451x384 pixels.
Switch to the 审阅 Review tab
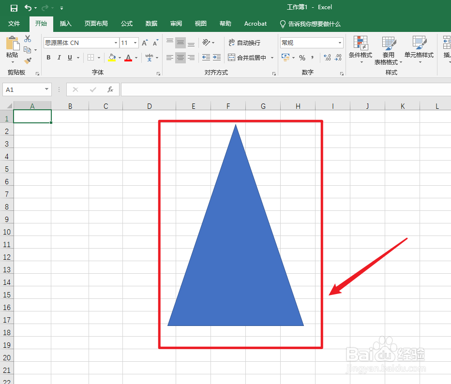[x=176, y=24]
